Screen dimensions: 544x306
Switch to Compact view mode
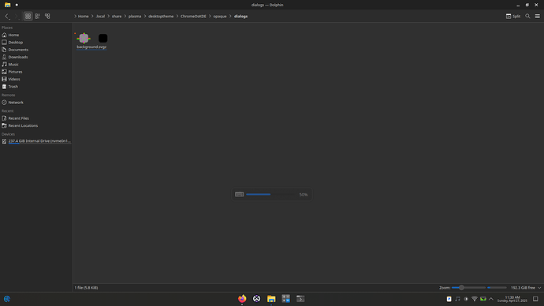coord(38,16)
